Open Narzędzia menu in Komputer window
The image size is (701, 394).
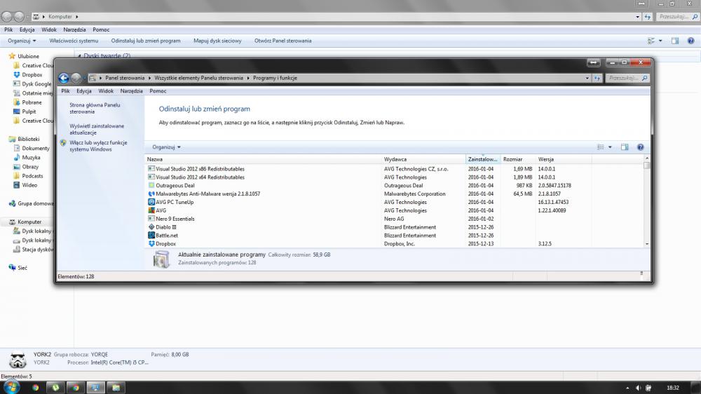click(74, 30)
